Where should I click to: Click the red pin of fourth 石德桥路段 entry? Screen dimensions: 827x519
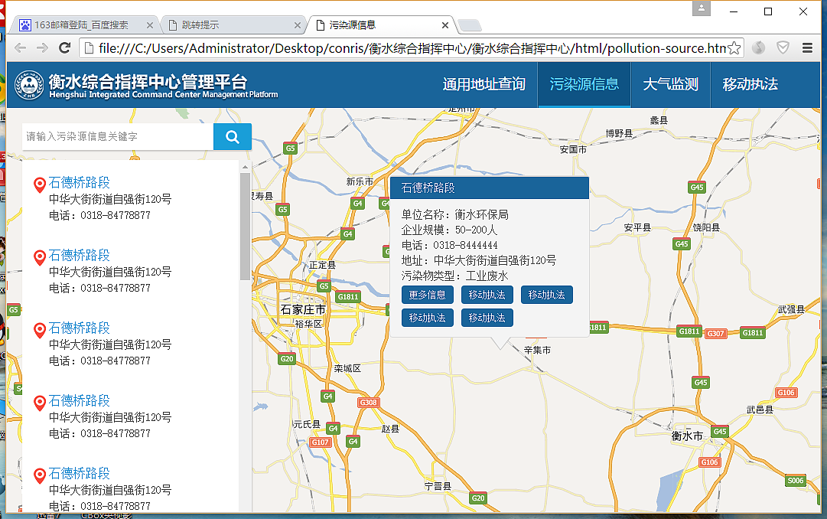(x=40, y=403)
